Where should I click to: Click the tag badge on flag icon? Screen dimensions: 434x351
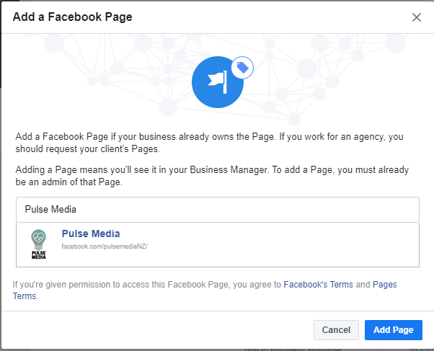coord(242,68)
